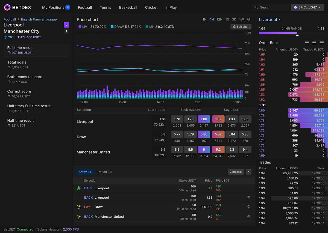Delete the BACK Manchester United bet
The image size is (328, 233).
pyautogui.click(x=249, y=217)
